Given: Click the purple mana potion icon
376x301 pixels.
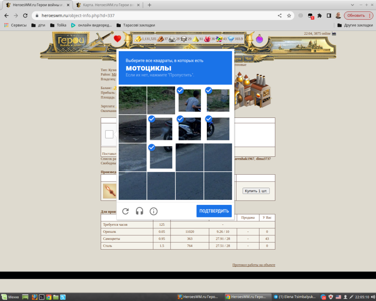Looking at the screenshot, I should click(259, 38).
